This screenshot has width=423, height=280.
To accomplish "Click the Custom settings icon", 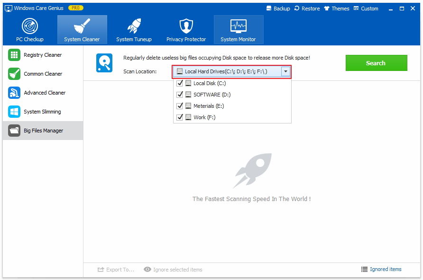I will click(x=356, y=9).
